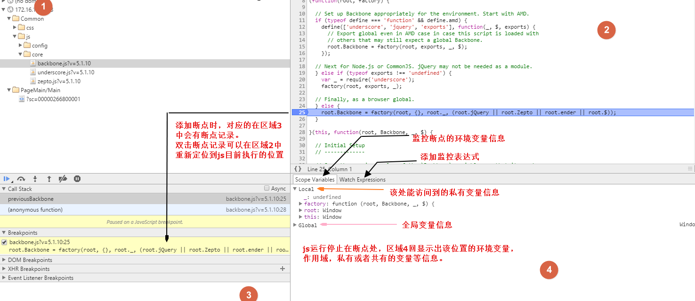The height and width of the screenshot is (301, 695).
Task: Click the pretty print braces icon
Action: point(298,169)
